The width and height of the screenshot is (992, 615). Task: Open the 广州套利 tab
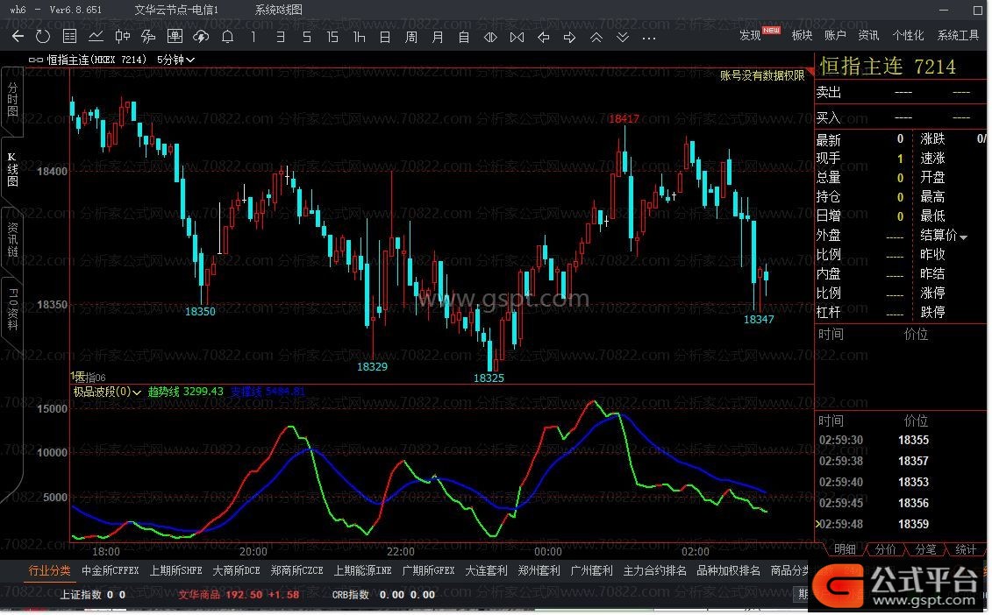pos(591,570)
